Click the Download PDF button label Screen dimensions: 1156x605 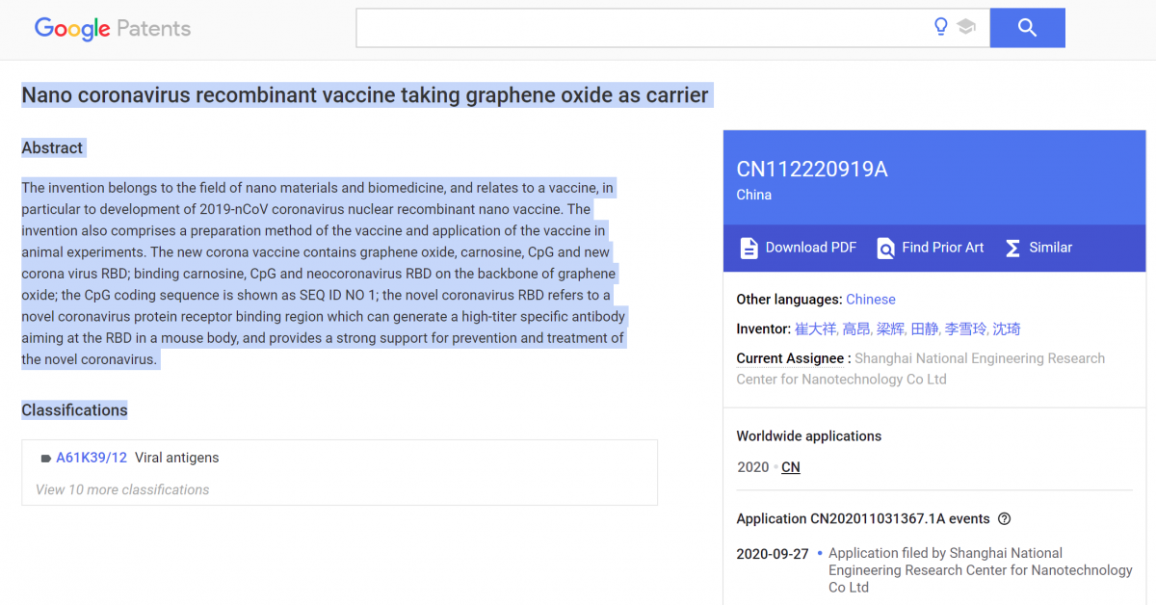click(810, 248)
